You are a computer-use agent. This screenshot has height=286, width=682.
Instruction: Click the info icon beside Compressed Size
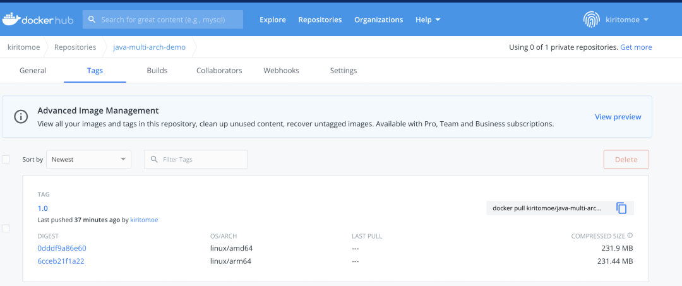click(630, 235)
